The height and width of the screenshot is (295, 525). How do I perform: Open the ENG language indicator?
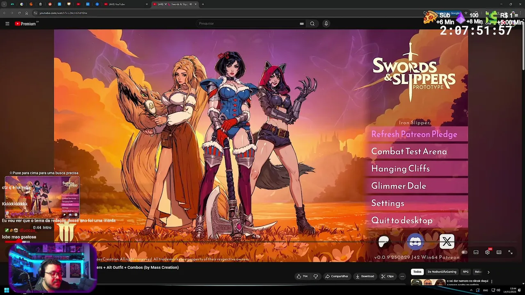pos(486,290)
